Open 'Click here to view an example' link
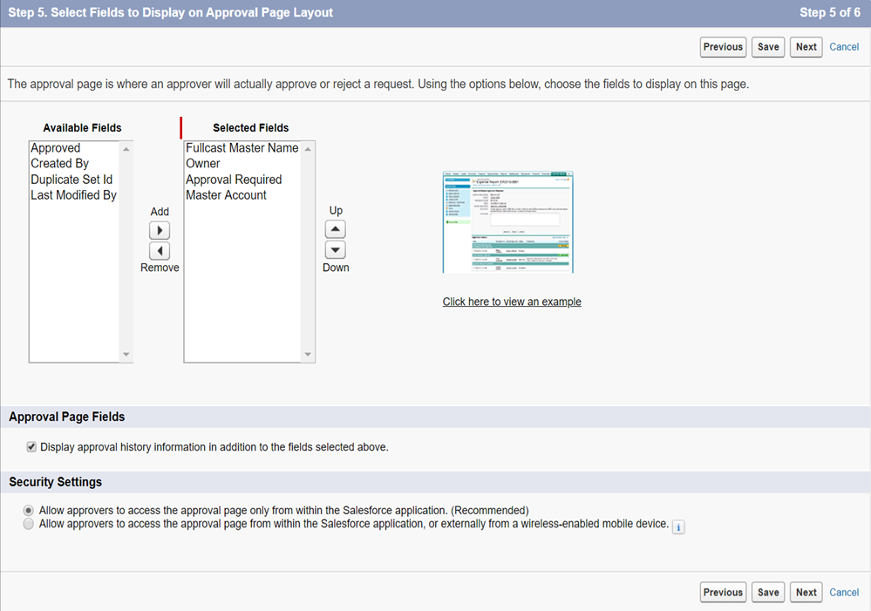The image size is (871, 611). 512,302
